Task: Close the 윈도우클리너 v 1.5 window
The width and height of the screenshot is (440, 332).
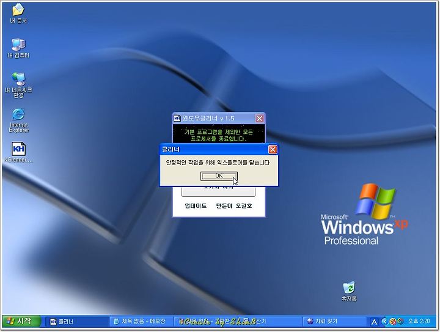Action: pyautogui.click(x=260, y=119)
